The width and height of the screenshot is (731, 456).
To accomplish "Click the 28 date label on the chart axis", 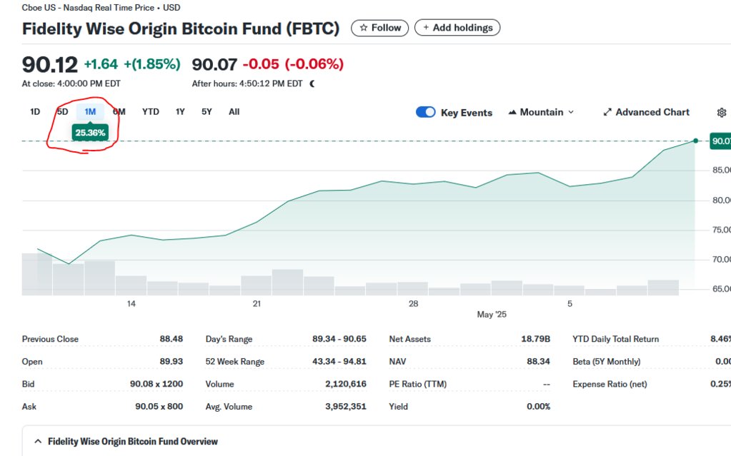I will click(414, 304).
